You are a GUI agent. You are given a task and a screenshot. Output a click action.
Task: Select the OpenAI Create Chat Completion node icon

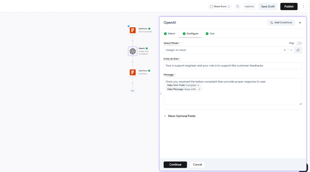tap(133, 51)
